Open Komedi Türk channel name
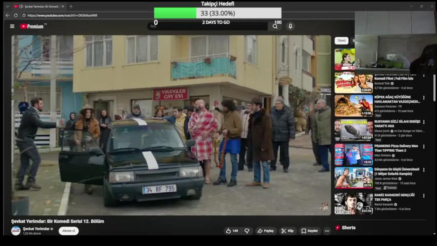The height and width of the screenshot is (246, 437). (x=383, y=83)
